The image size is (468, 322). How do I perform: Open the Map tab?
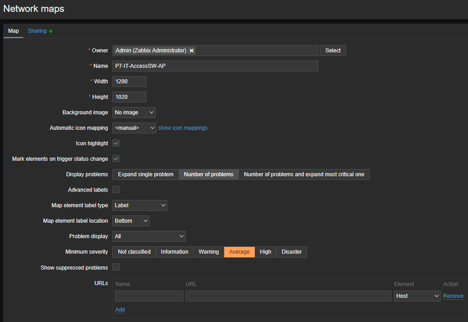click(14, 31)
